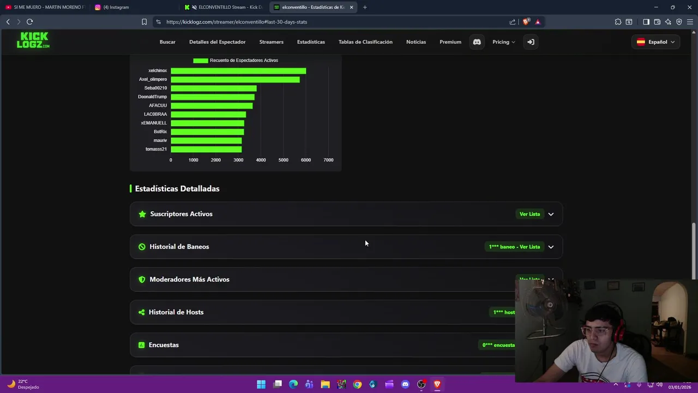
Task: Expand the Encuestas row
Action: pyautogui.click(x=322, y=345)
